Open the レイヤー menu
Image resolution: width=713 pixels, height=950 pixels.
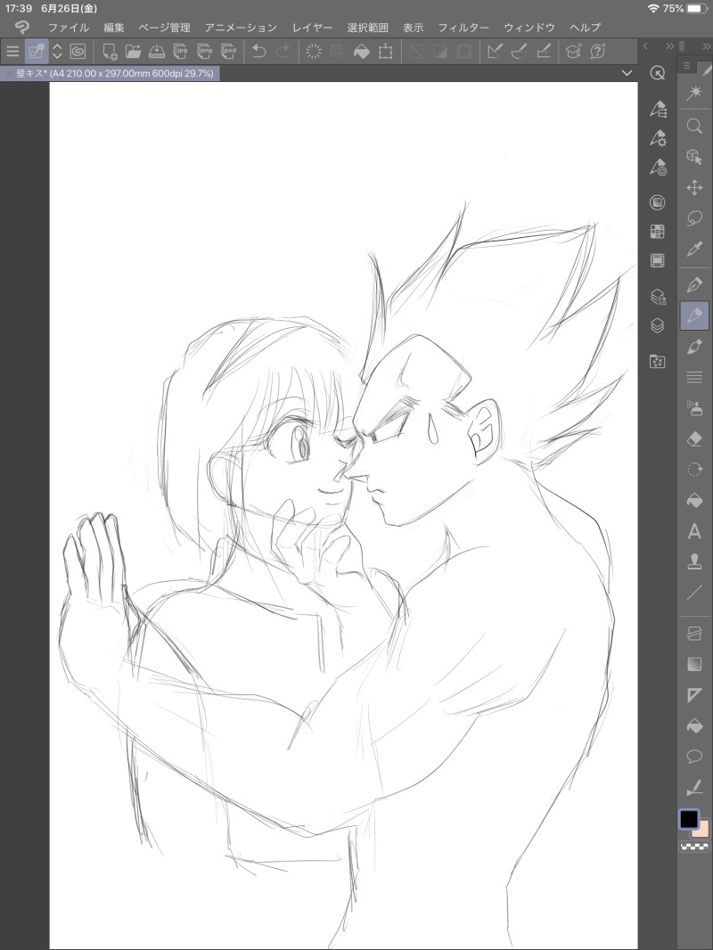tap(313, 28)
